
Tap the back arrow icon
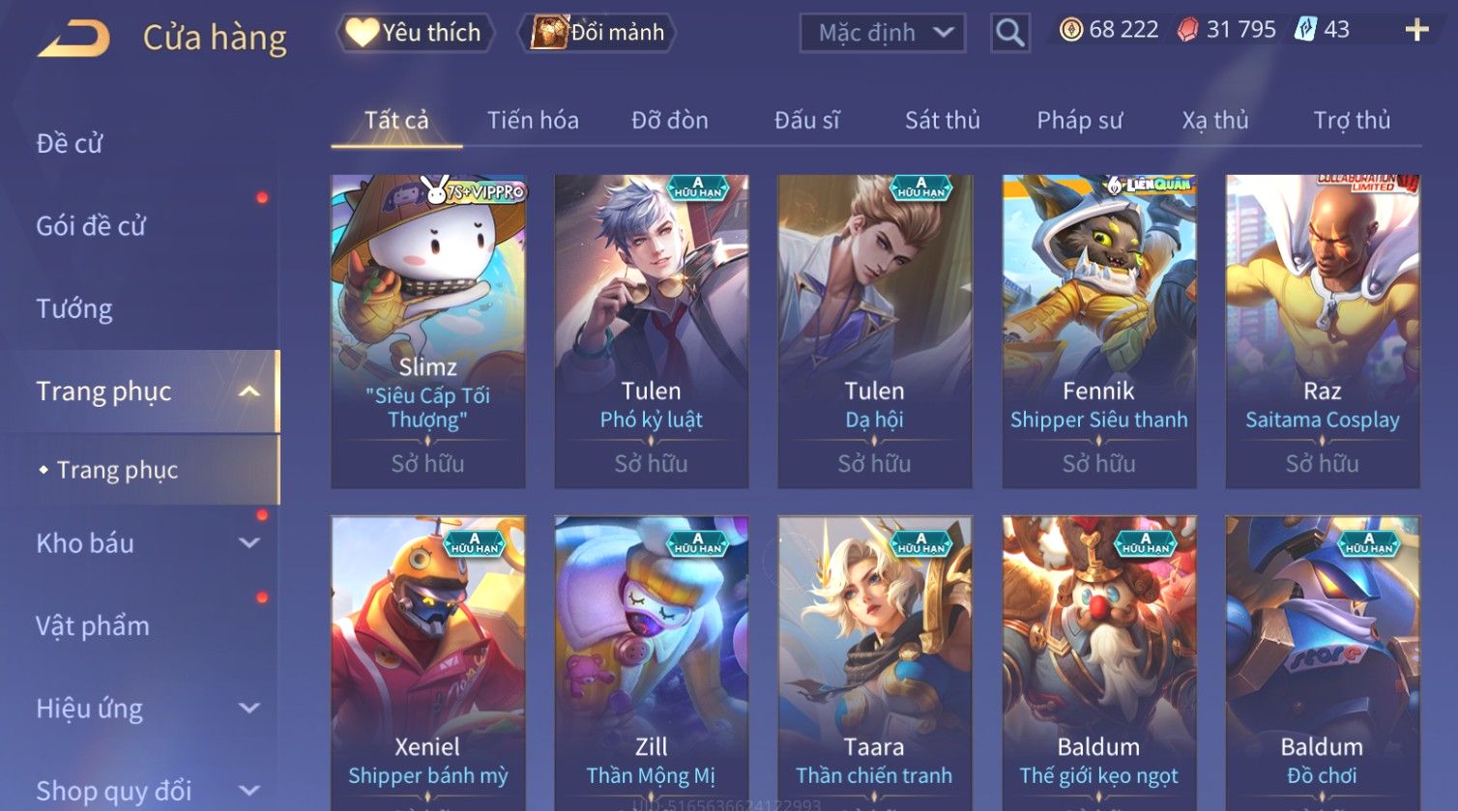(x=73, y=39)
